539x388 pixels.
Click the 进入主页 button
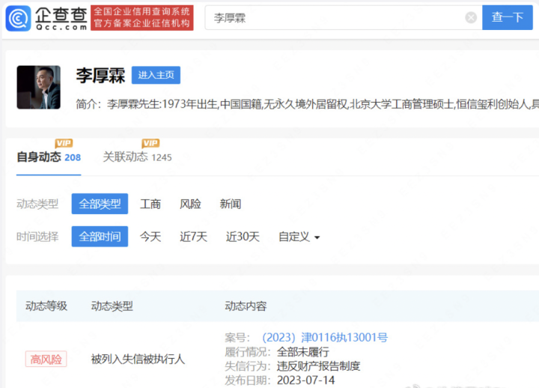pos(156,75)
